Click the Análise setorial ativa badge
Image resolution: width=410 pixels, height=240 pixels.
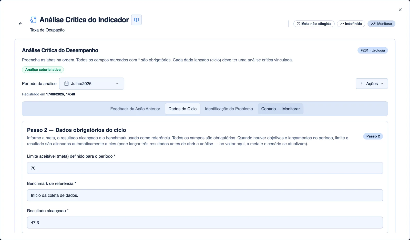(x=43, y=70)
